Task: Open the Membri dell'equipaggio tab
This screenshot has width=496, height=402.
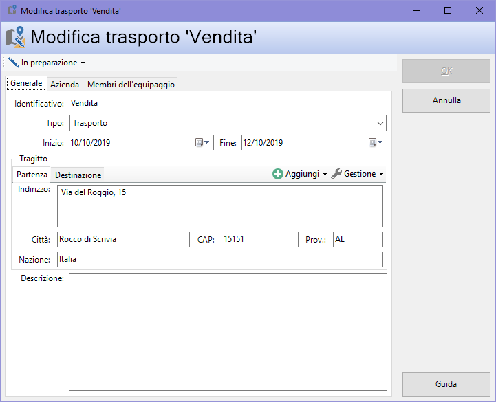Action: (x=131, y=85)
